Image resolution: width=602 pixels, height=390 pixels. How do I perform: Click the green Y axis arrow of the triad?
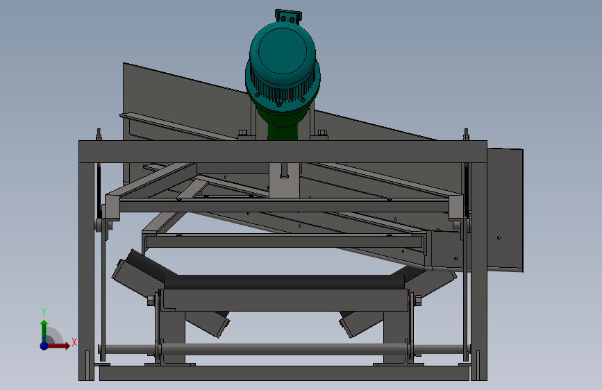(x=44, y=330)
